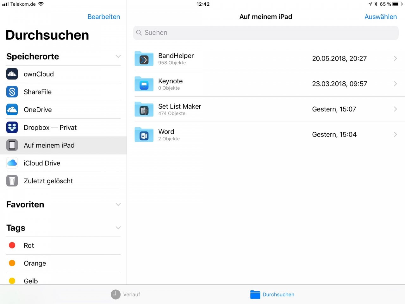Switch to the Durchsuchen tab
The height and width of the screenshot is (304, 405).
tap(272, 294)
